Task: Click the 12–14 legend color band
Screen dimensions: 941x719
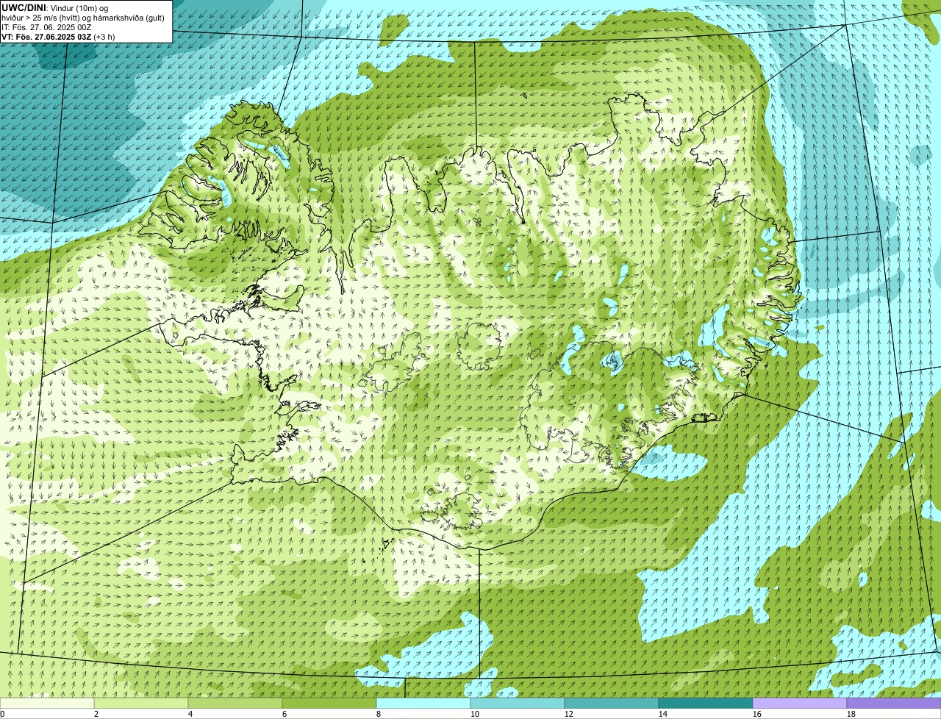Action: click(x=612, y=704)
